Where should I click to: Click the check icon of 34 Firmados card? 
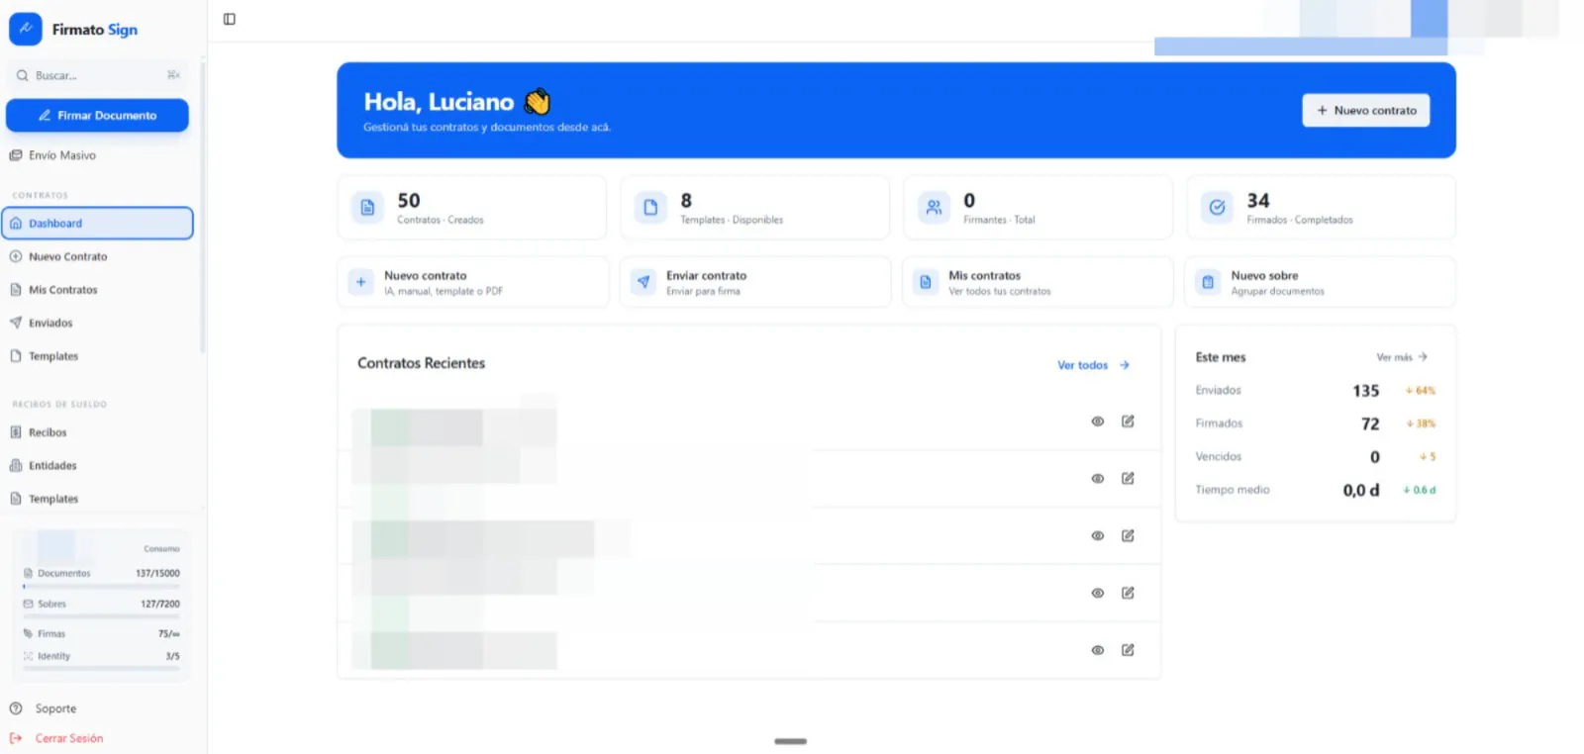point(1217,208)
